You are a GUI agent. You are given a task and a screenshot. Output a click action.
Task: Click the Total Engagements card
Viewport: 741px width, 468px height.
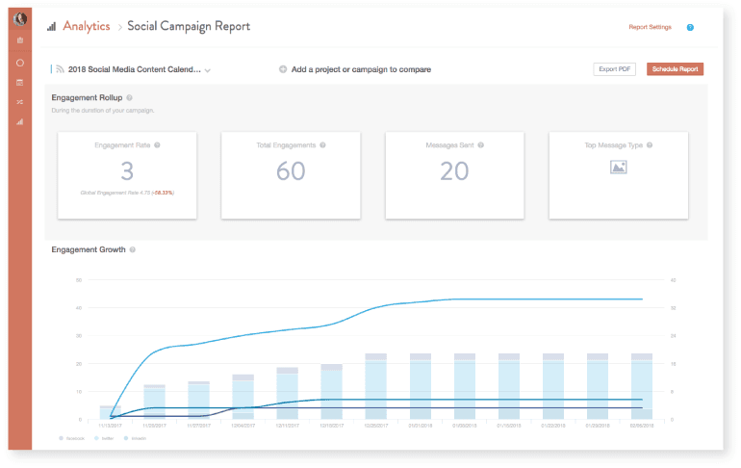pyautogui.click(x=292, y=175)
